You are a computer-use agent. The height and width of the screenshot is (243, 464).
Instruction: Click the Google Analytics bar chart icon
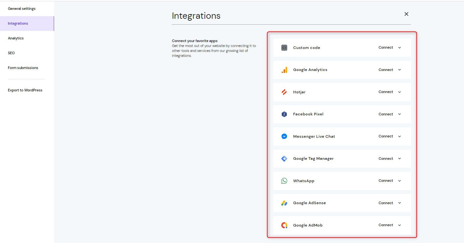(x=284, y=70)
